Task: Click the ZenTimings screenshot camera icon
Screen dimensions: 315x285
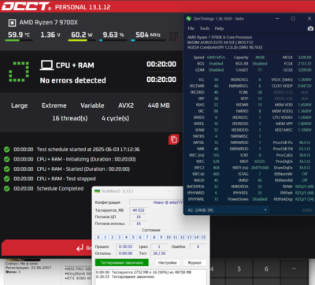Action: (x=310, y=28)
